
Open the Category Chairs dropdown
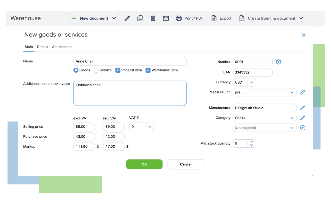click(x=292, y=118)
